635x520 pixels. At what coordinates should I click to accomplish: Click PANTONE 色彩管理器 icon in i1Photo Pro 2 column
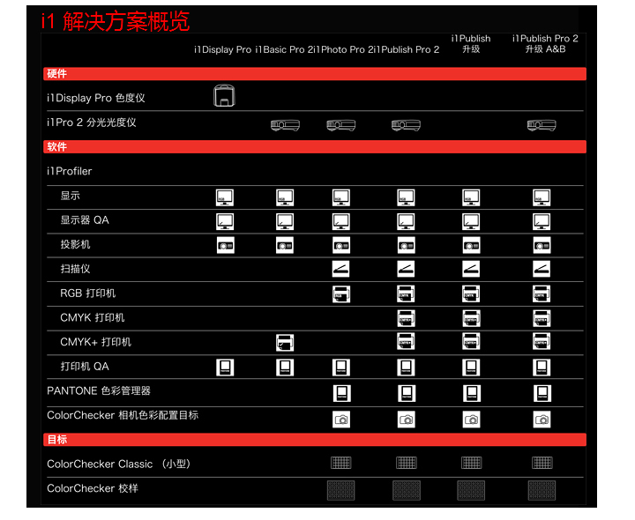(x=341, y=393)
